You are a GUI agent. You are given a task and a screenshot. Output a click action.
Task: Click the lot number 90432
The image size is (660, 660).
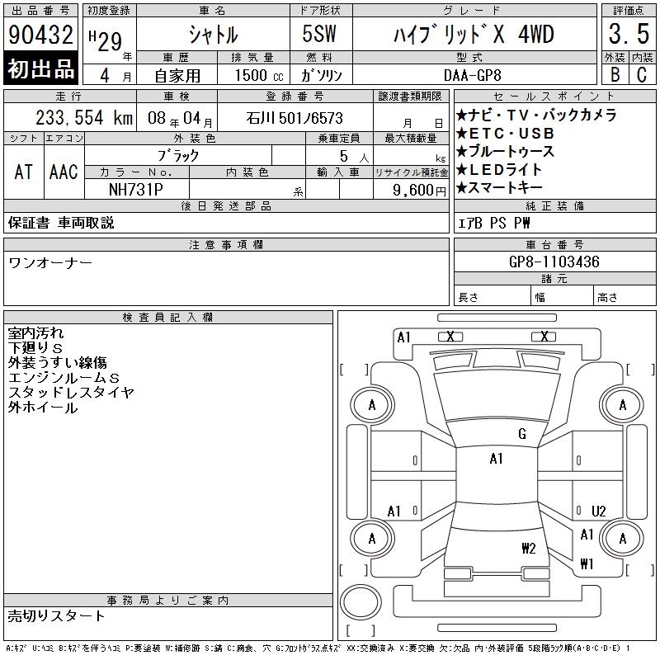[40, 34]
